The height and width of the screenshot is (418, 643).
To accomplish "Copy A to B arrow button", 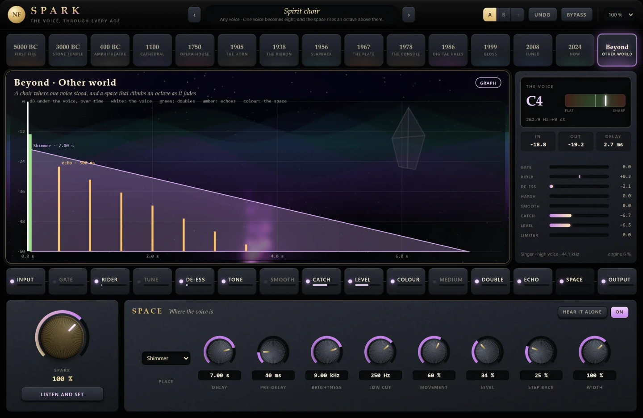I will [518, 15].
